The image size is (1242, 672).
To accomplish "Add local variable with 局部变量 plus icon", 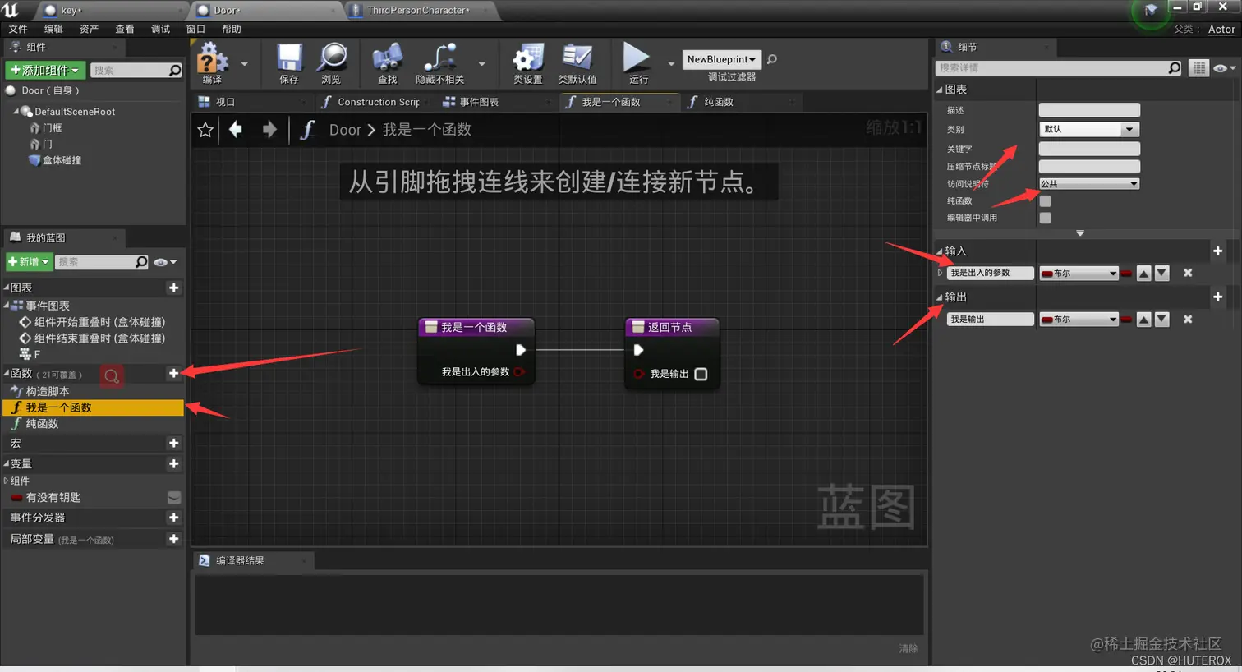I will 173,539.
